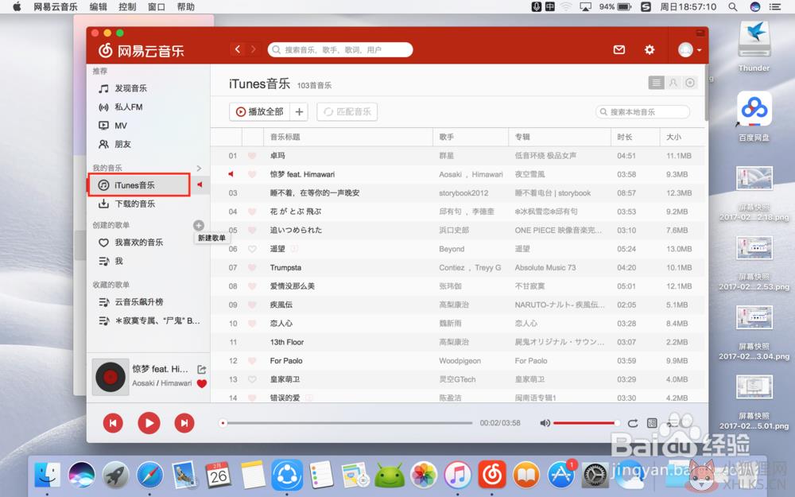
Task: Expand 我的音乐 section arrow
Action: pos(199,168)
